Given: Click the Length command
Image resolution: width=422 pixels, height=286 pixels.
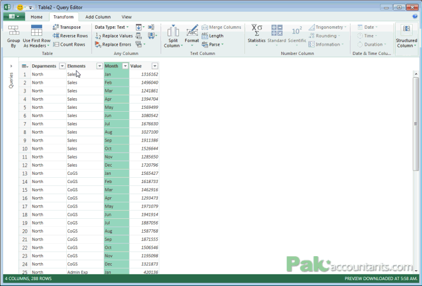Looking at the screenshot, I should (213, 36).
